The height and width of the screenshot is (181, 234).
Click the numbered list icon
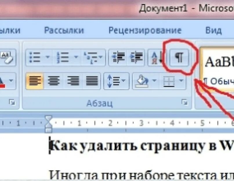tap(63, 57)
